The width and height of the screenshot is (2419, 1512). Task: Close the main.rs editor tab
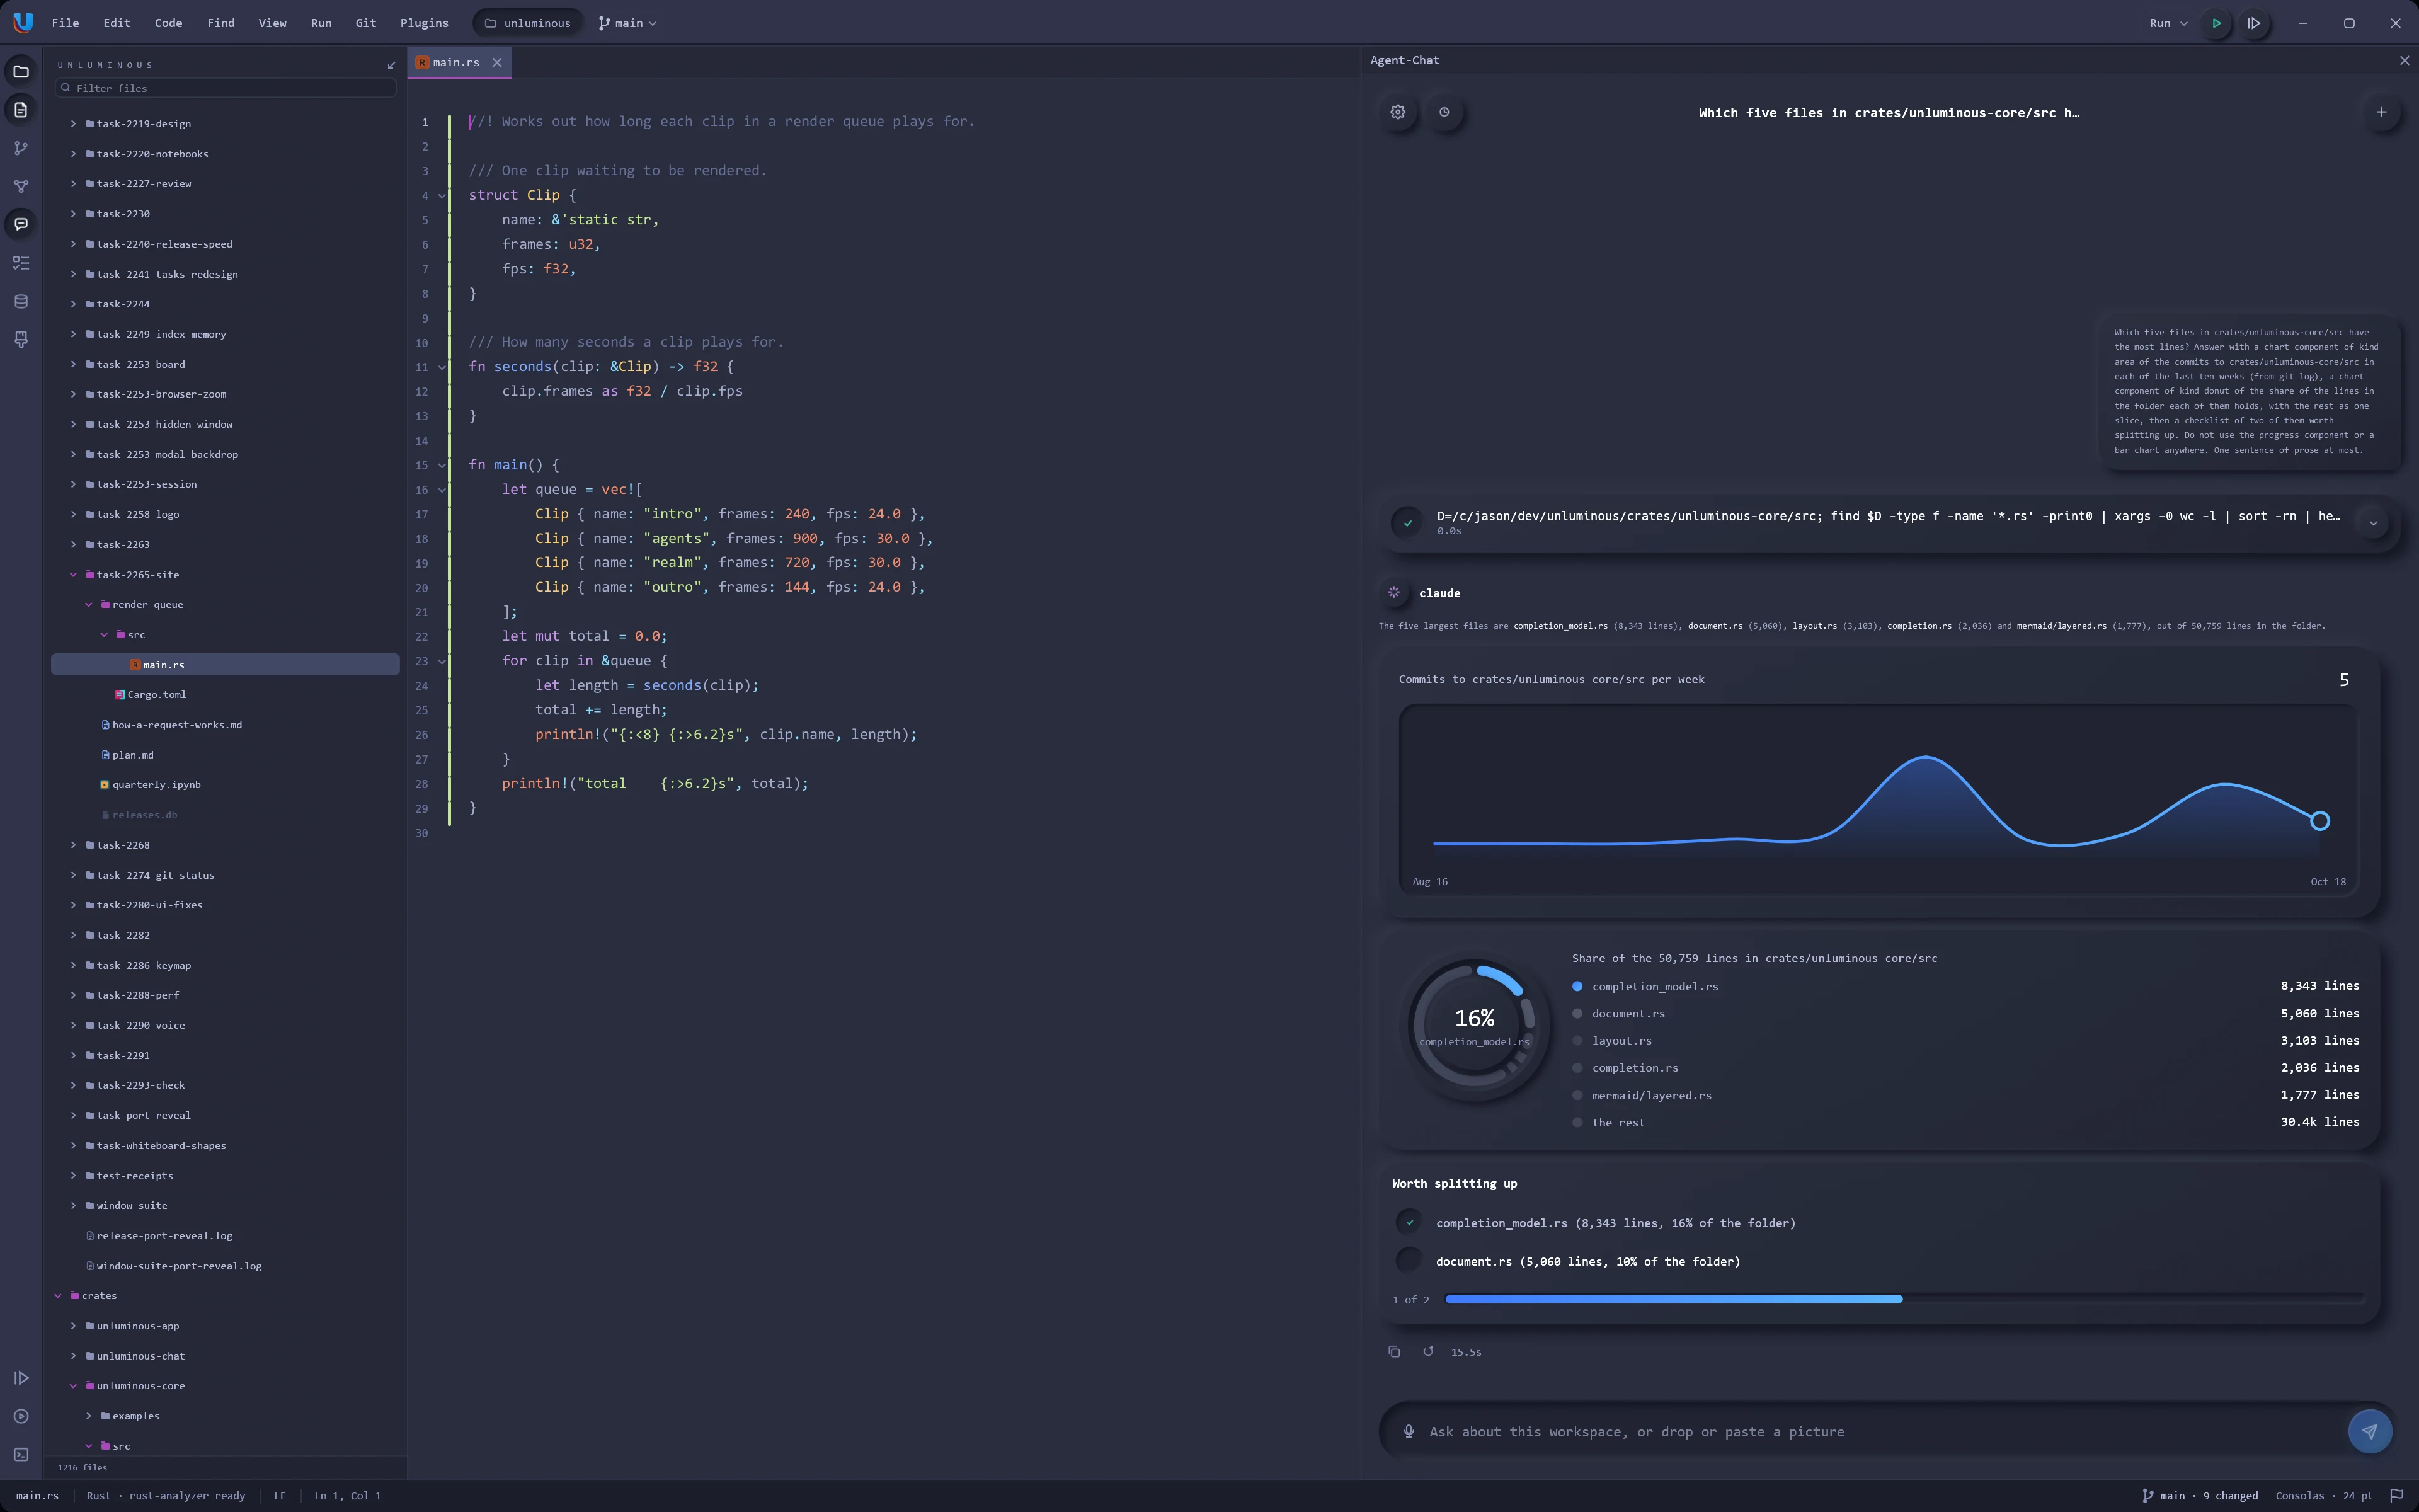click(497, 62)
